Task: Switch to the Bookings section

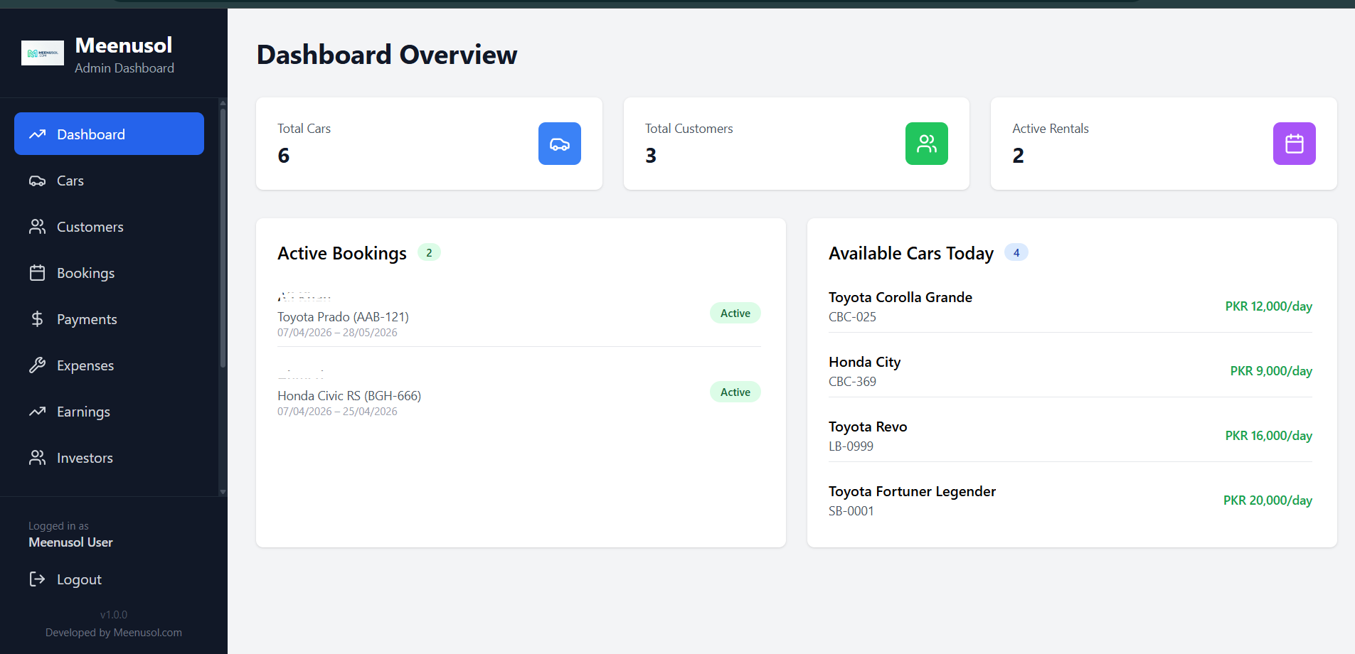Action: pyautogui.click(x=85, y=272)
